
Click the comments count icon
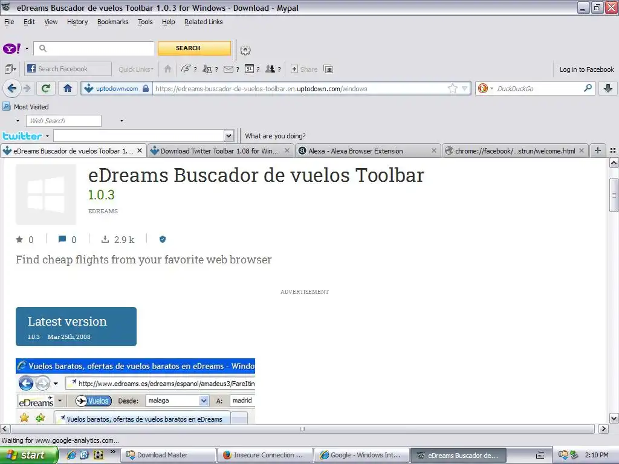tap(62, 239)
